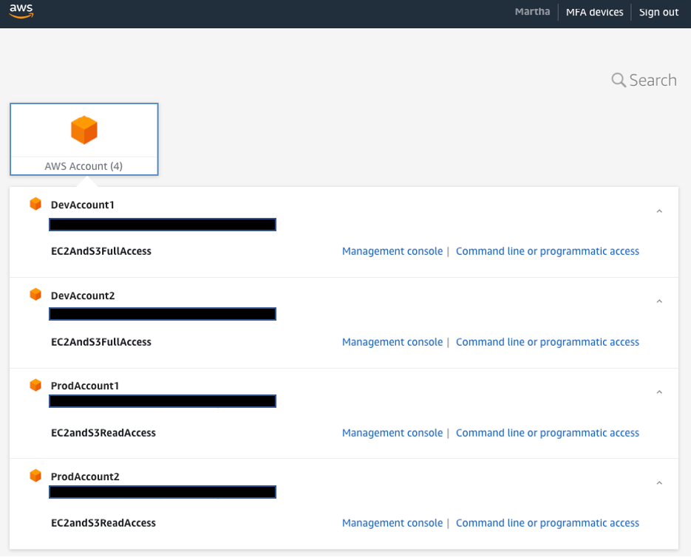Click the ProdAccount2 account name
691x557 pixels.
(85, 476)
